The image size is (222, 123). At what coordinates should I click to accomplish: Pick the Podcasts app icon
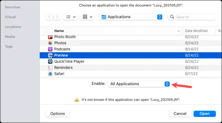(50, 49)
